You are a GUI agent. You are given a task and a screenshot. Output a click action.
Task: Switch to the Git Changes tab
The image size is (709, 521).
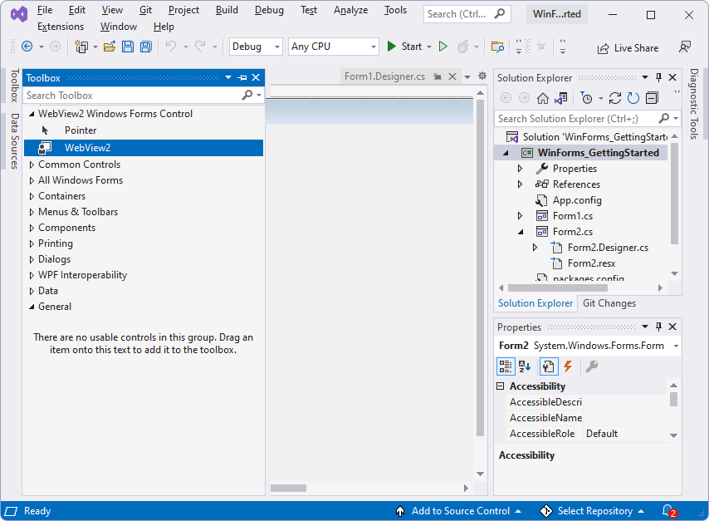pyautogui.click(x=609, y=302)
